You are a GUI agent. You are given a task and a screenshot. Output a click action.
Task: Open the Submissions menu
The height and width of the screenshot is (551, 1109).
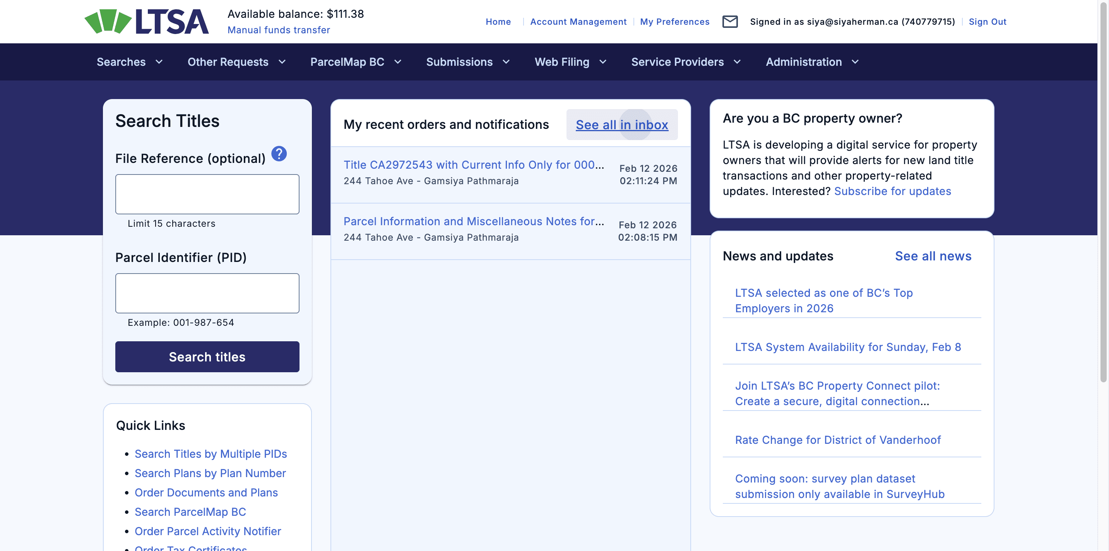459,62
